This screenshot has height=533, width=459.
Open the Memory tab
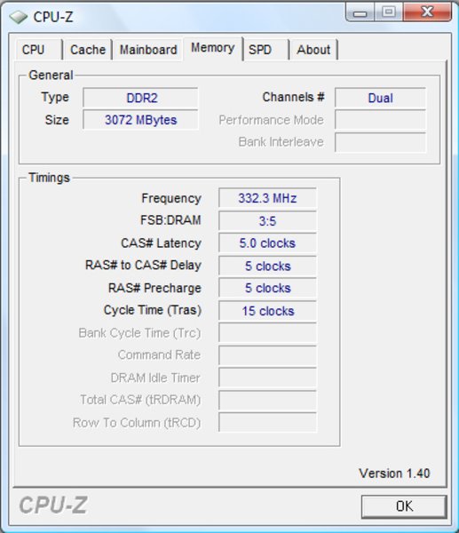pyautogui.click(x=213, y=48)
